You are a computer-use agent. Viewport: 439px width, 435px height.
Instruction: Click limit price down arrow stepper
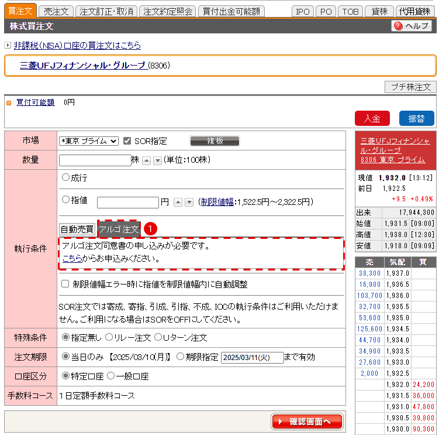[189, 202]
